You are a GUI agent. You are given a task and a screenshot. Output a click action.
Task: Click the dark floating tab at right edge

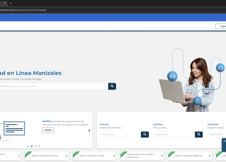tap(224, 145)
